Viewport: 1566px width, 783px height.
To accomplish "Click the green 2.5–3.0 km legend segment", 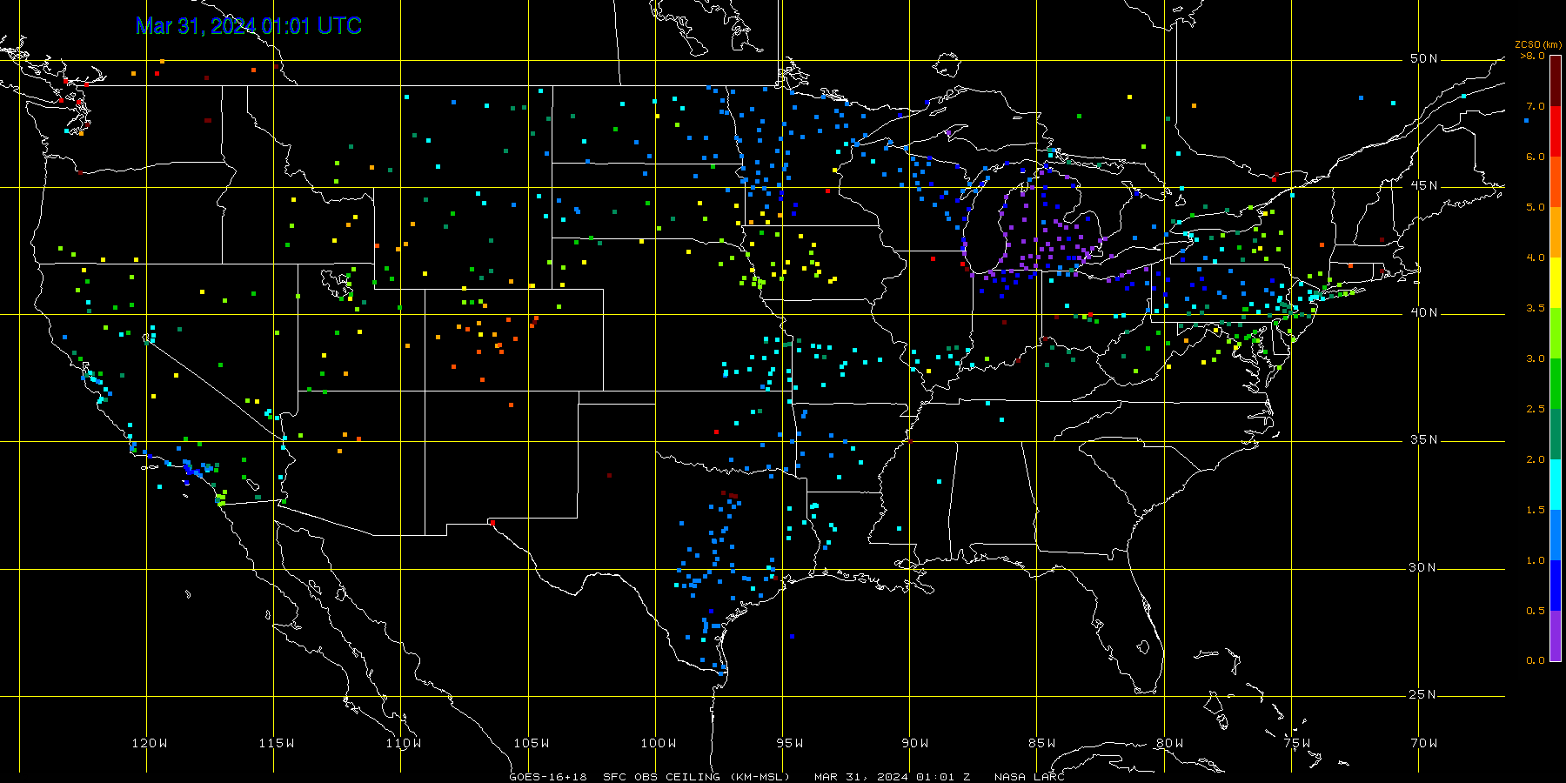I will pos(1556,384).
